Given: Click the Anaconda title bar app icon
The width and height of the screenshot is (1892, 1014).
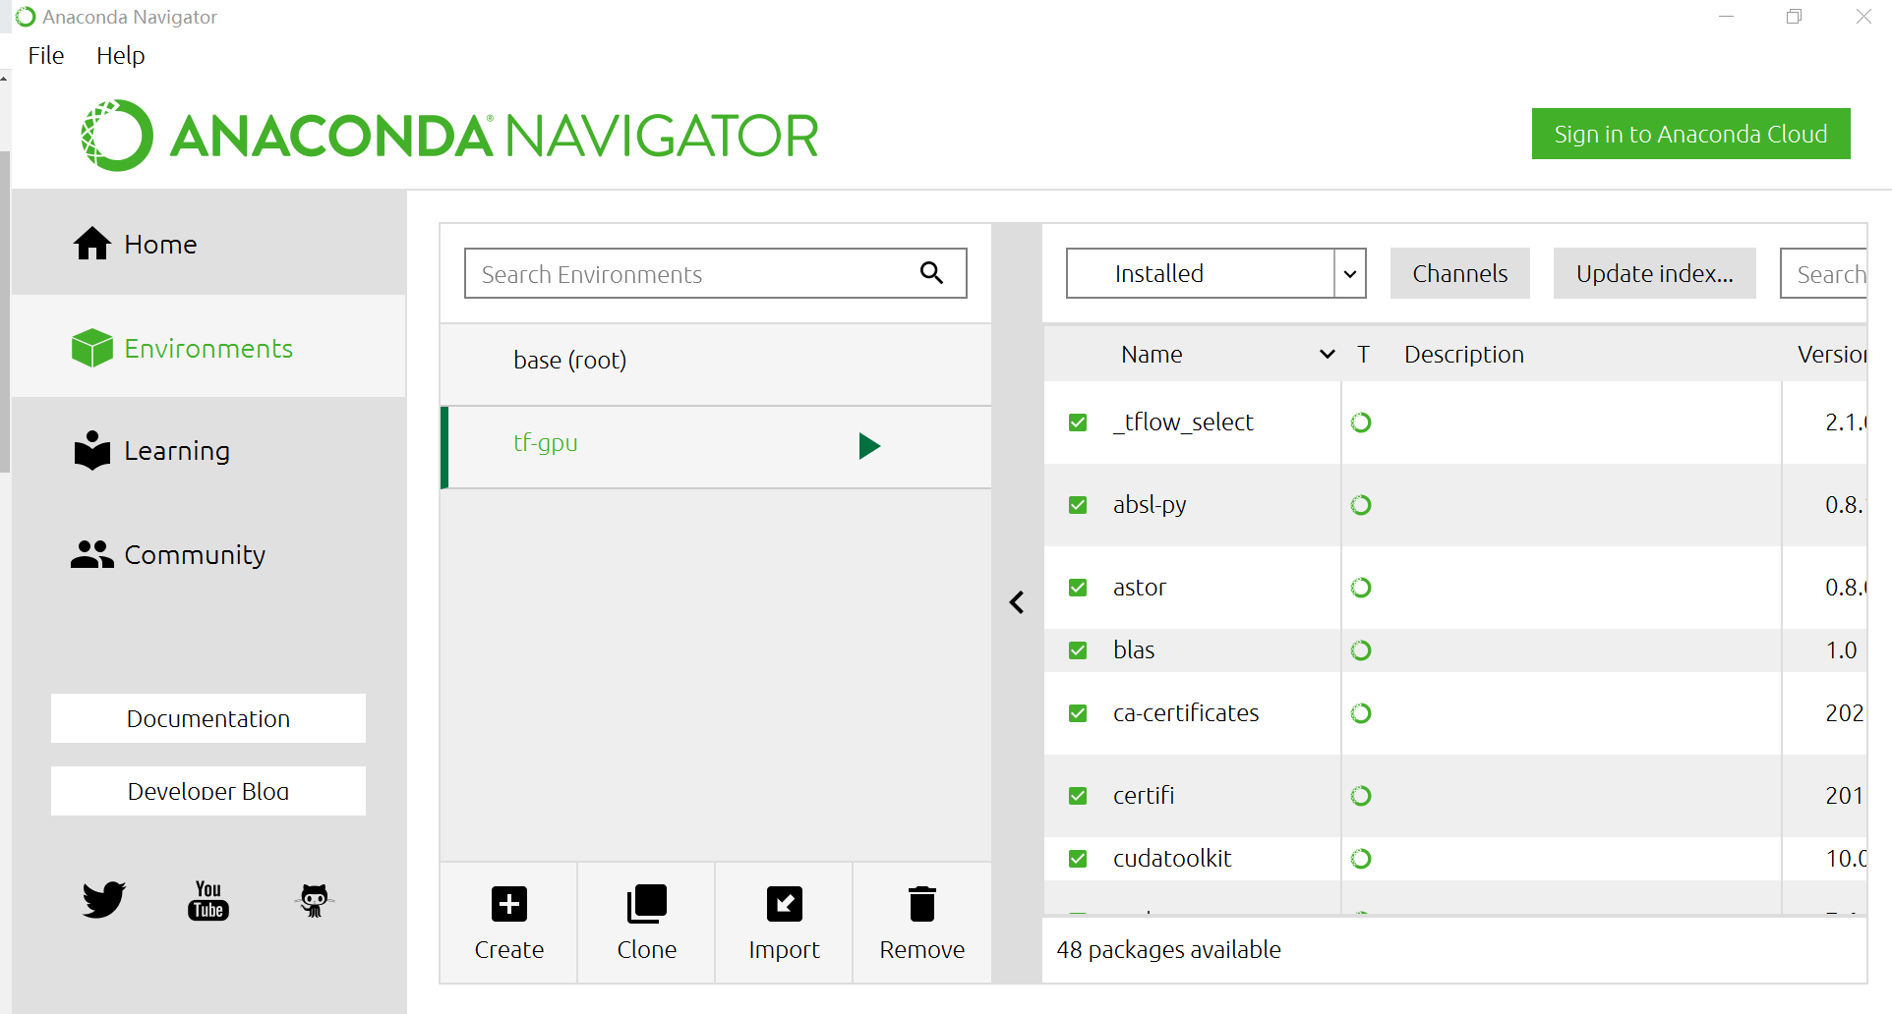Looking at the screenshot, I should 26,17.
